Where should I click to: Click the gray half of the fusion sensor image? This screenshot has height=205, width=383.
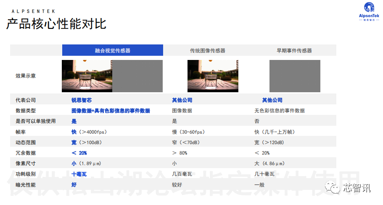(137, 76)
